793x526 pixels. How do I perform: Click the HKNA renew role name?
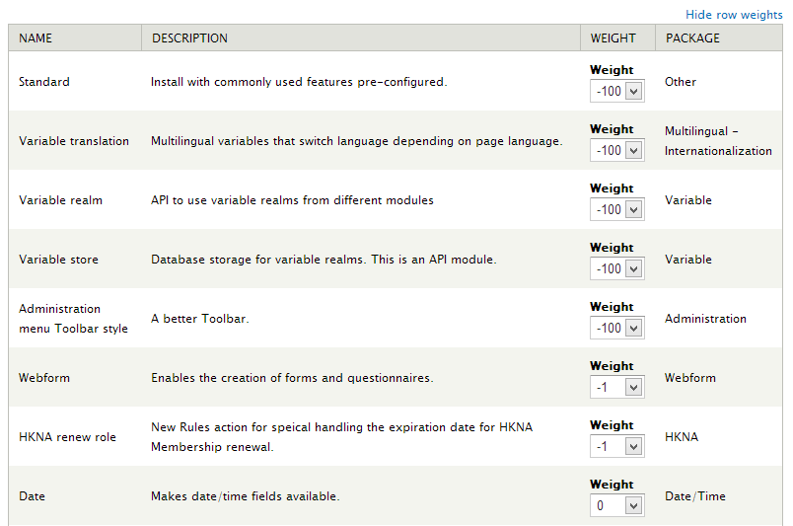pyautogui.click(x=67, y=437)
